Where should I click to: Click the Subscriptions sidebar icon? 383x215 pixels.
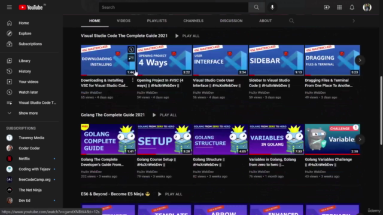tap(10, 44)
